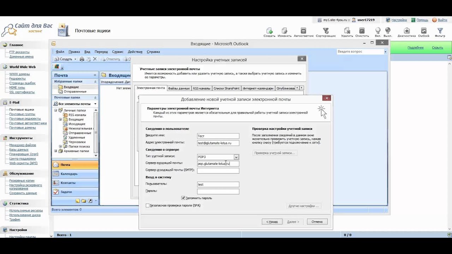This screenshot has height=254, width=452.
Task: Open the Файл menu
Action: click(x=60, y=52)
